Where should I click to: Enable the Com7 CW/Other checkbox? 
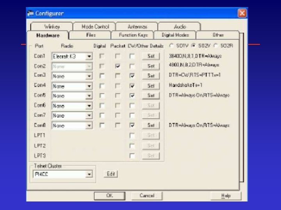click(x=132, y=115)
